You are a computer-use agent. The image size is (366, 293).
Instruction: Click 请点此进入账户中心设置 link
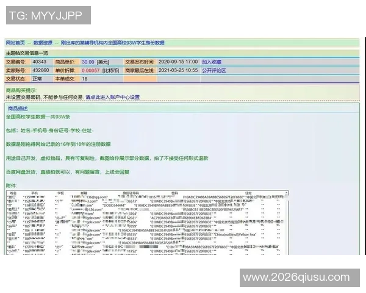pos(112,97)
